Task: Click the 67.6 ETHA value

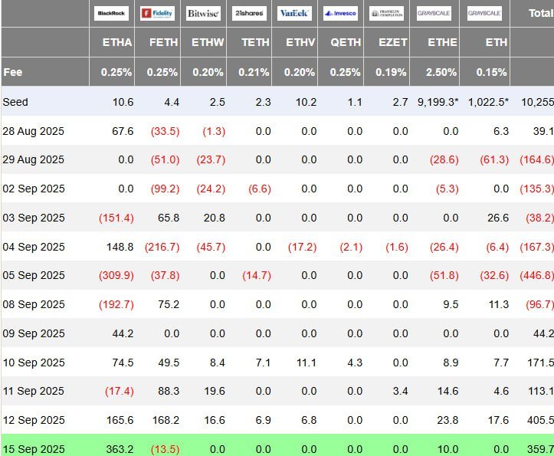Action: coord(123,132)
